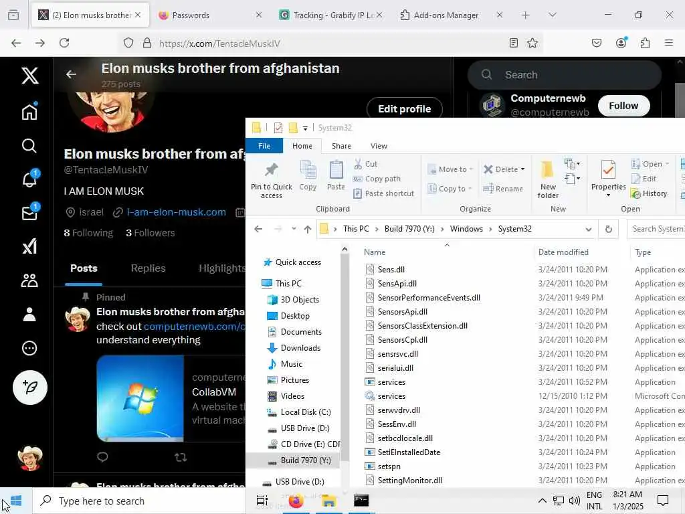
Task: Click Rename in Explorer ribbon
Action: [503, 189]
